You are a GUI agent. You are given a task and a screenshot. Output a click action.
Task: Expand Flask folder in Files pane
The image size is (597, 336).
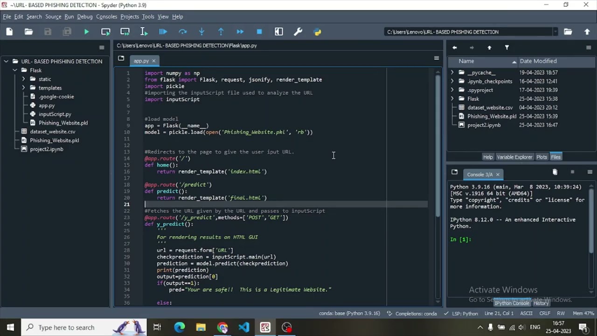[452, 99]
